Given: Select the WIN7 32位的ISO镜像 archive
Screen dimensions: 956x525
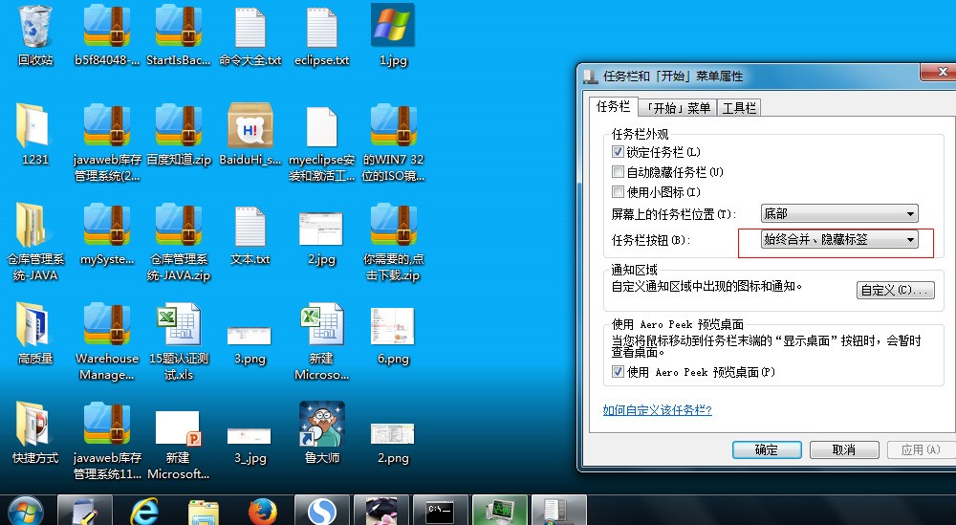Looking at the screenshot, I should pyautogui.click(x=393, y=125).
